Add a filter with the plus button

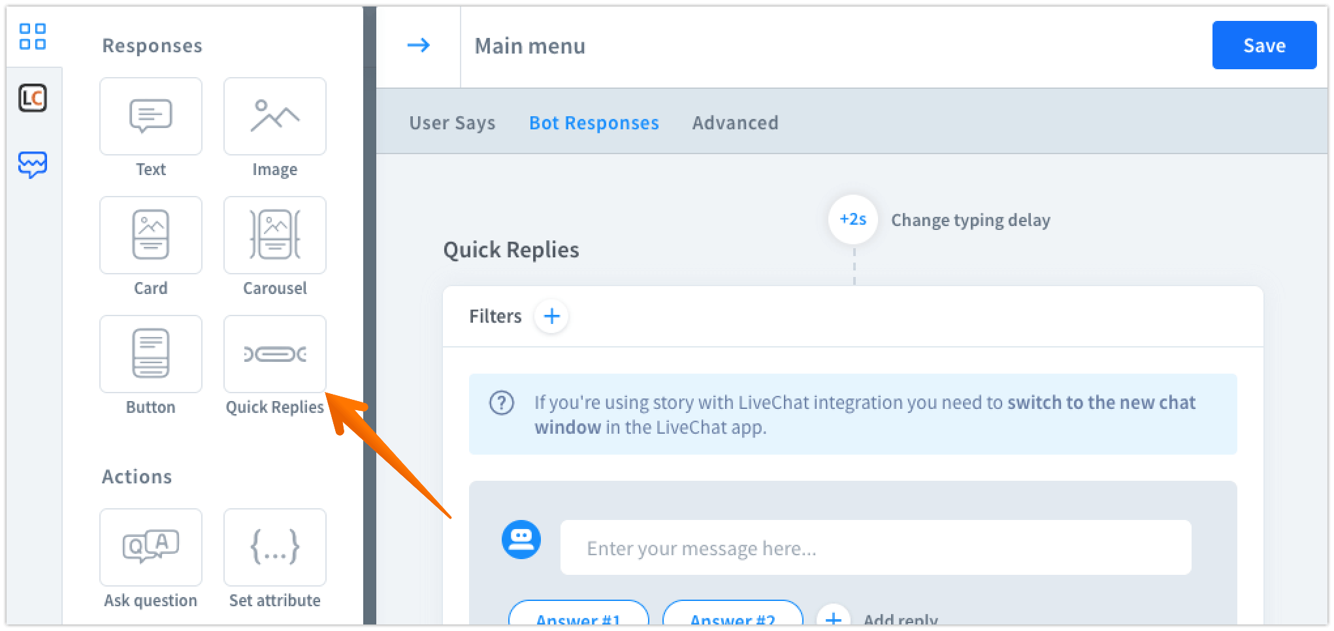pyautogui.click(x=551, y=316)
